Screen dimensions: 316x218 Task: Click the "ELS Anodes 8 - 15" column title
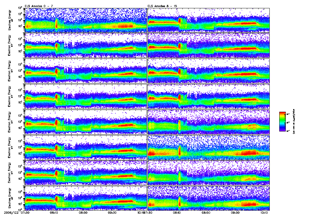(162, 6)
